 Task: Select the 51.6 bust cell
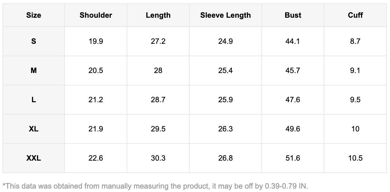click(293, 158)
